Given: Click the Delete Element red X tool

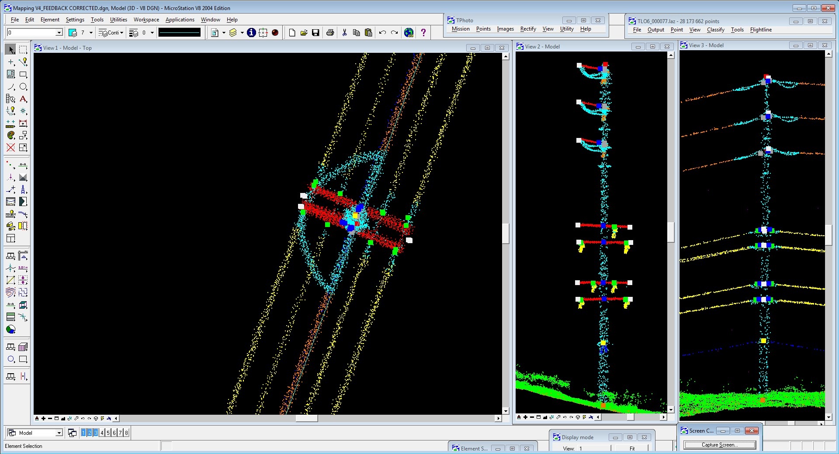Looking at the screenshot, I should pos(11,148).
